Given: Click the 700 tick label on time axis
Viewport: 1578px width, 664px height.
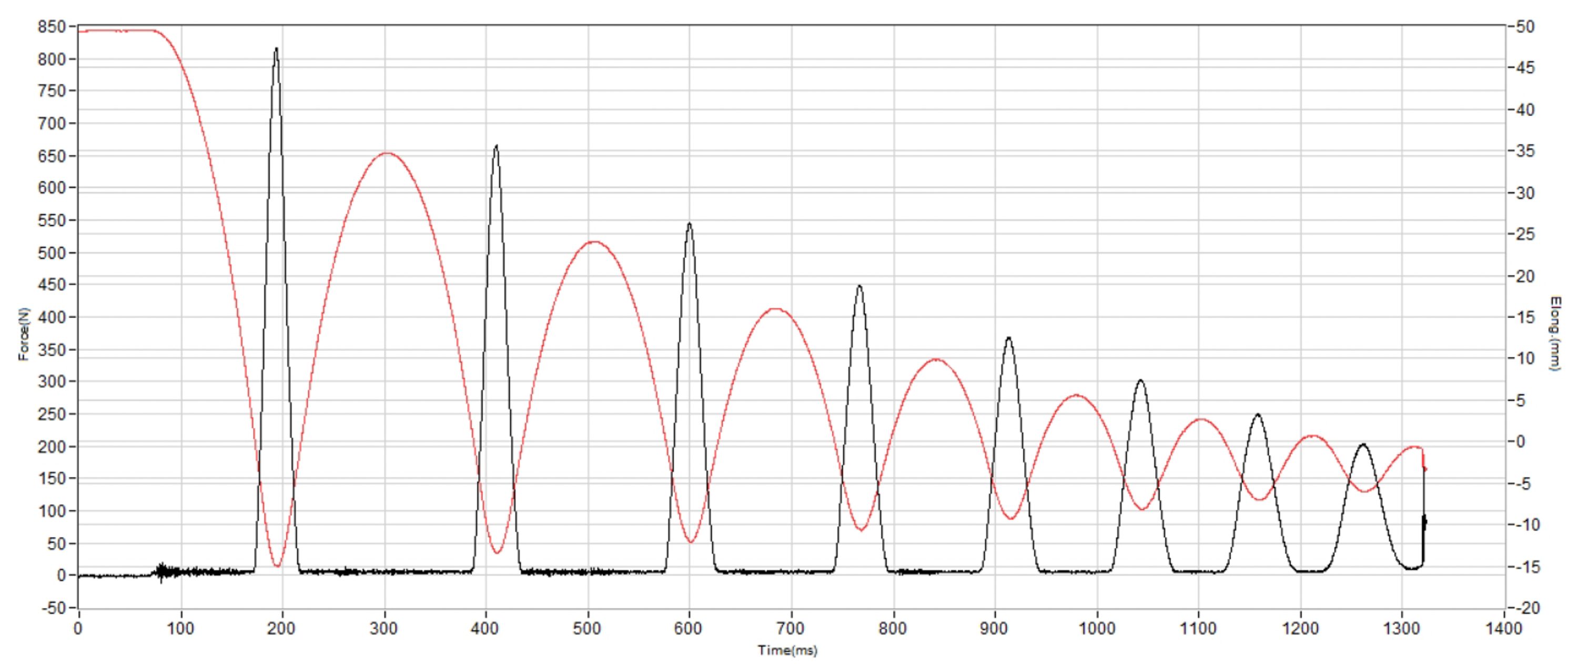Looking at the screenshot, I should tap(790, 629).
